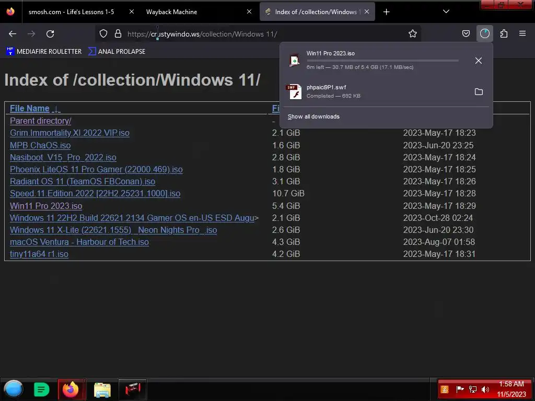Viewport: 535px width, 401px height.
Task: Download macOS Ventura - Harbour of Tech.iso
Action: [79, 242]
